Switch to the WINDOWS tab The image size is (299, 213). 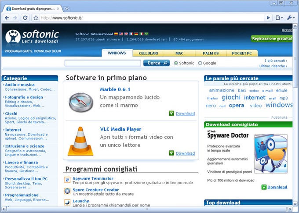[x=117, y=53]
